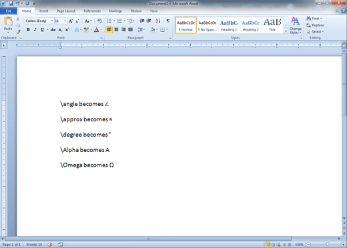The width and height of the screenshot is (347, 248).
Task: Align text right
Action: pyautogui.click(x=123, y=29)
